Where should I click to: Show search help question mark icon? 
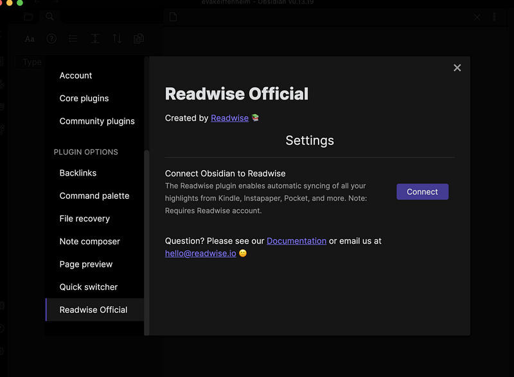(x=51, y=38)
